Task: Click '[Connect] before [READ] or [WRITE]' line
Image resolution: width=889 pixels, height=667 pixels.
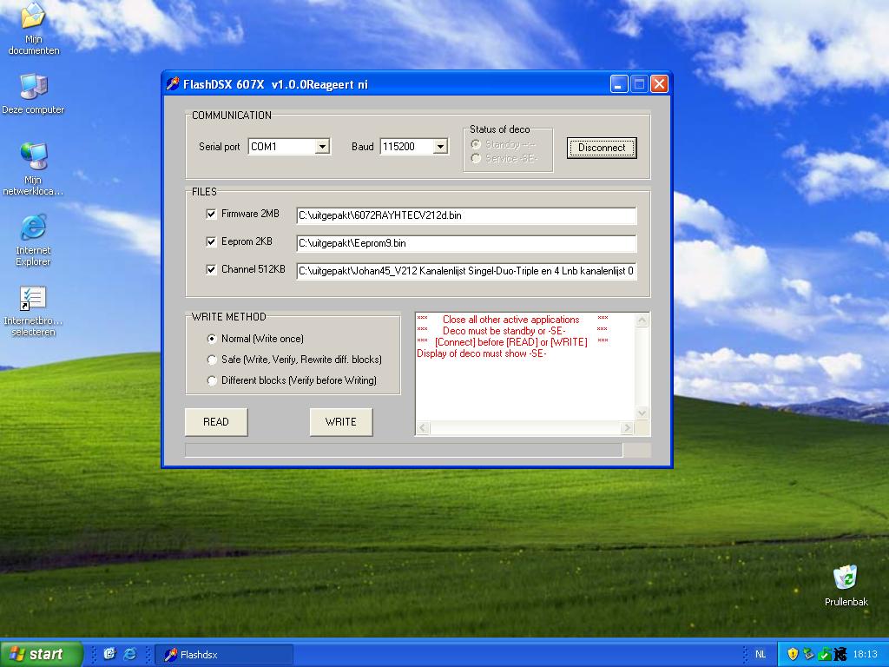Action: pyautogui.click(x=510, y=342)
